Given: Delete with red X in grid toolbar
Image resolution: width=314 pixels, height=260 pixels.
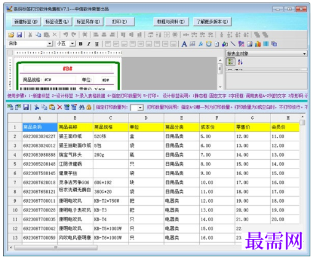Looking at the screenshot, I should pyautogui.click(x=60, y=107).
